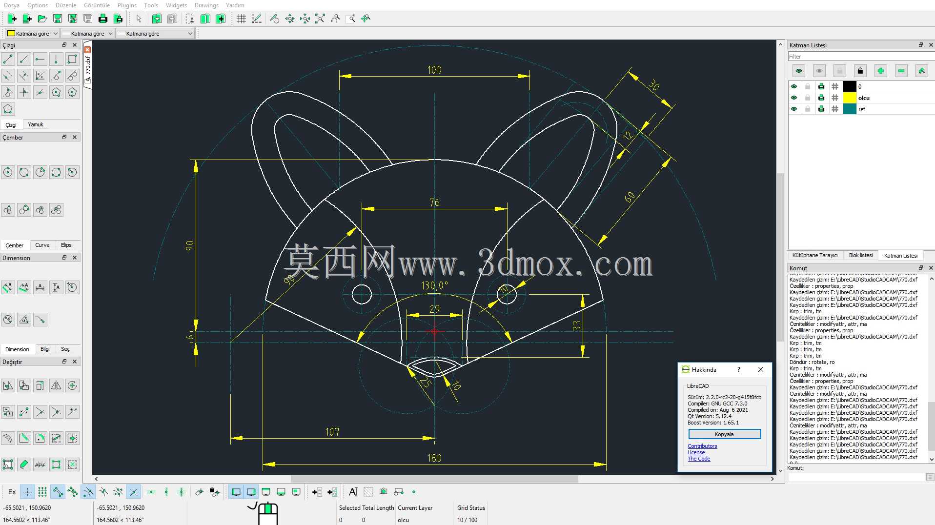Select the two-point line tool
The height and width of the screenshot is (525, 935).
tap(8, 59)
